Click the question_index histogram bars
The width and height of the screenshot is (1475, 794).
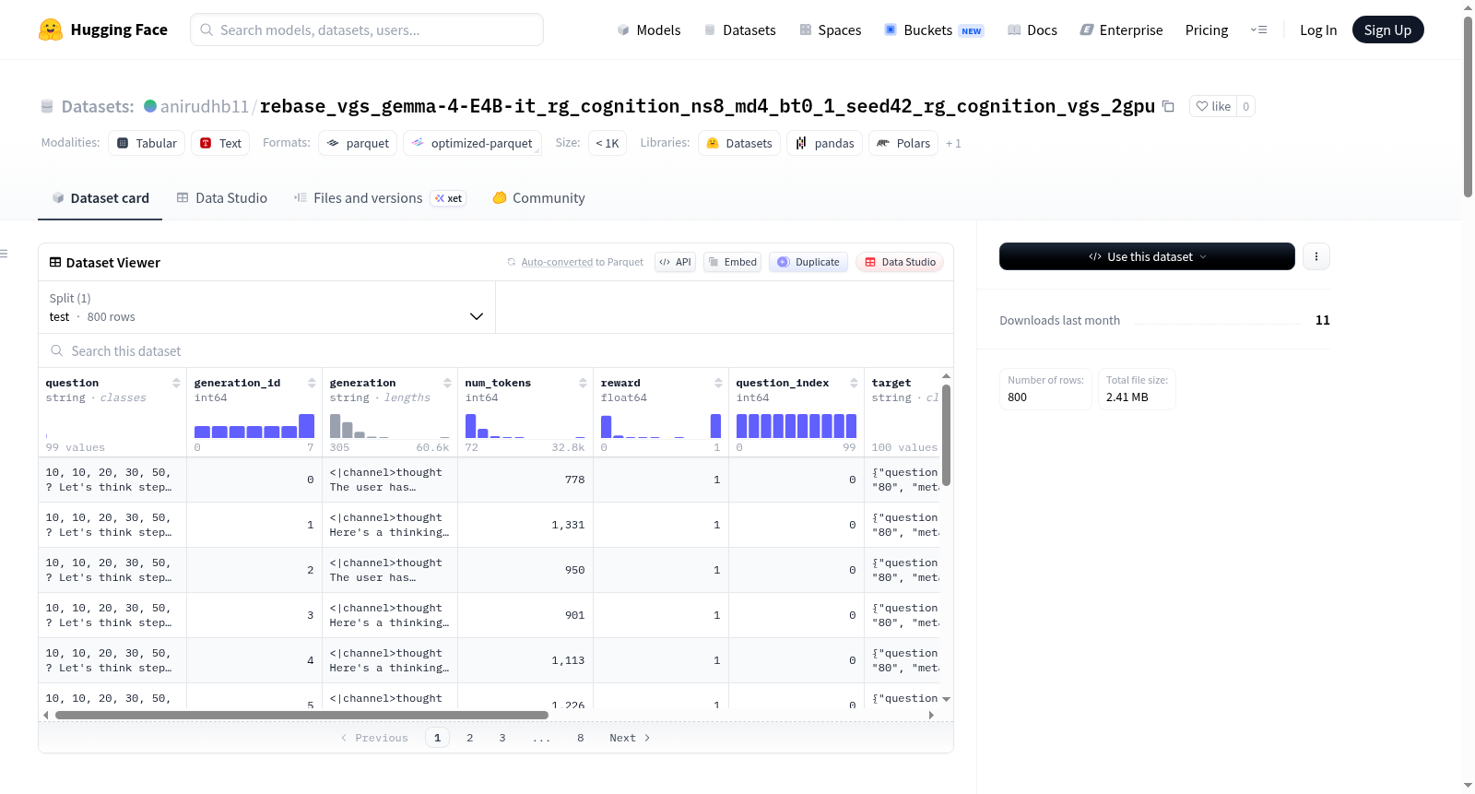[796, 426]
